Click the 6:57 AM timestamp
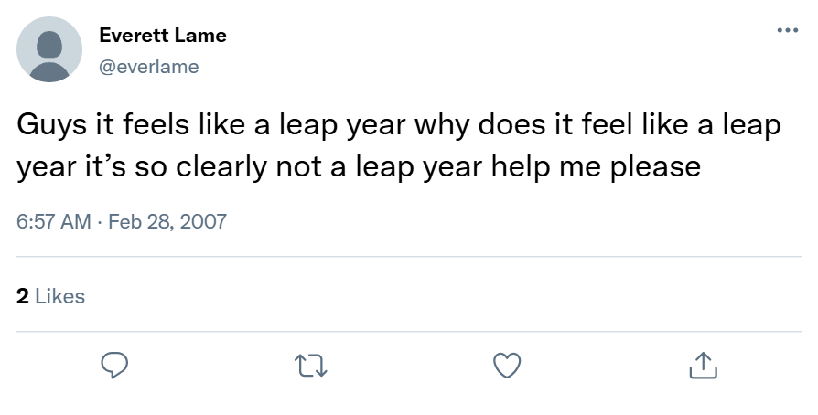 (54, 221)
